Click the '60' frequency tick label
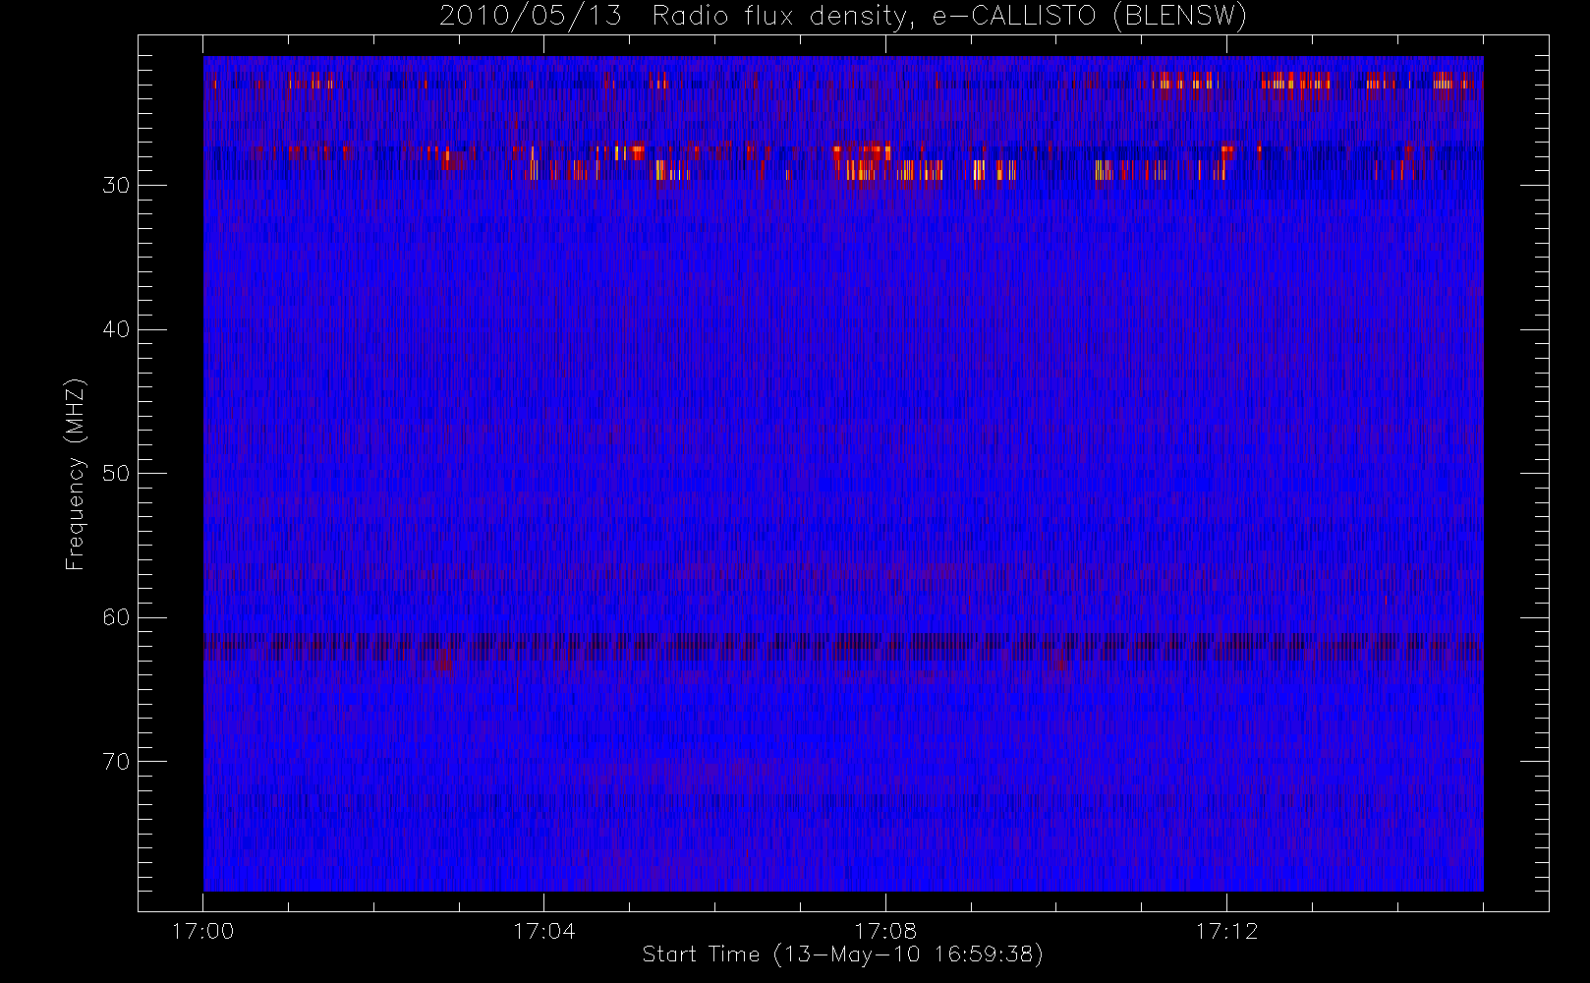The height and width of the screenshot is (983, 1590). point(116,617)
